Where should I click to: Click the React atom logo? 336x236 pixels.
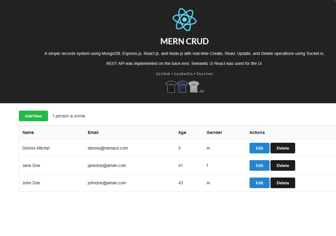[x=185, y=19]
